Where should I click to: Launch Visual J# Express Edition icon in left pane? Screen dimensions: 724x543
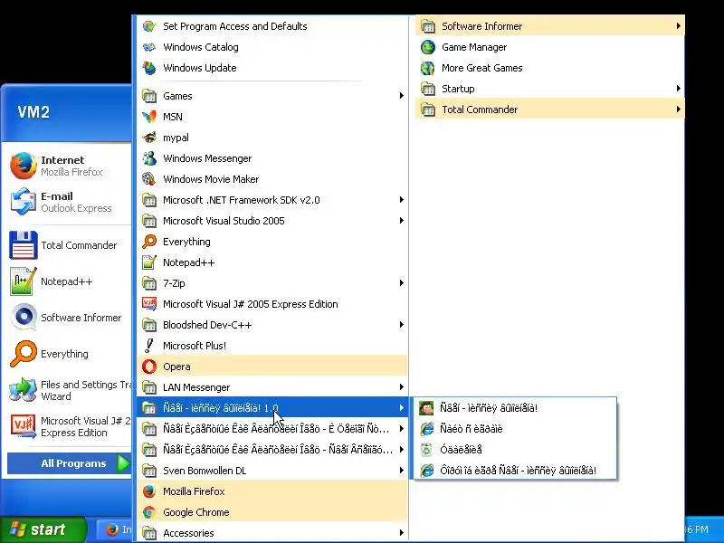pyautogui.click(x=24, y=425)
